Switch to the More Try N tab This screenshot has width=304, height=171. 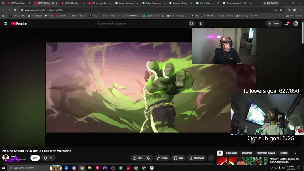click(73, 3)
